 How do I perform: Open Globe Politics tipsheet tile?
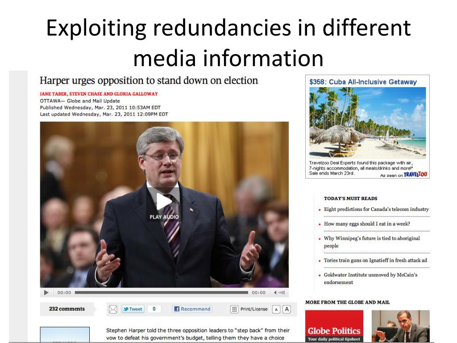[x=334, y=326]
